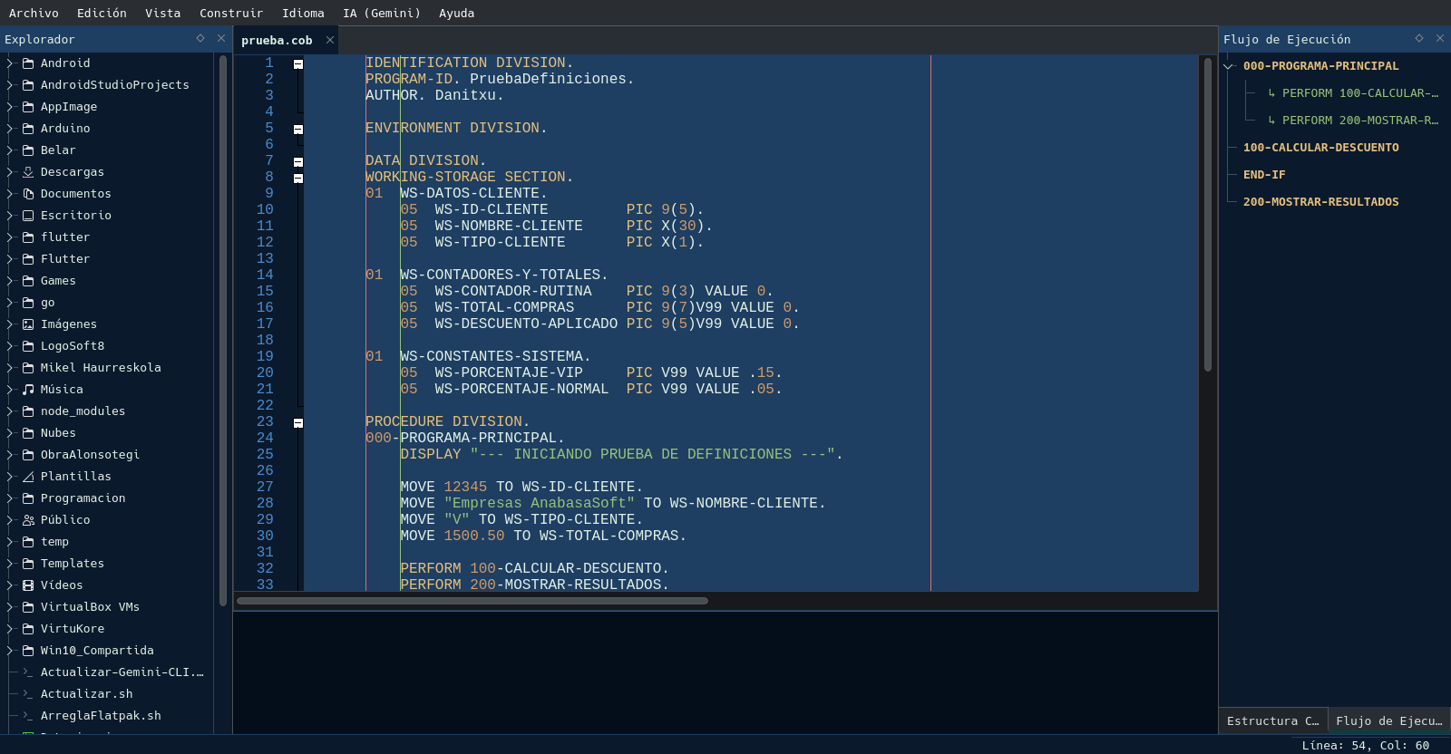Open the Construir menu
Viewport: 1451px width, 754px height.
pos(230,13)
